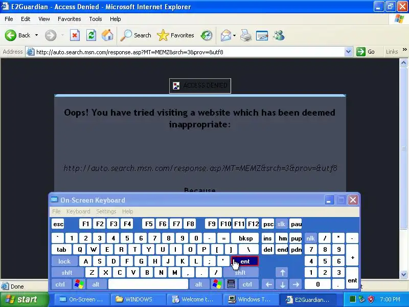Go to the Home page
Viewport: 409px width, 307px height.
point(107,35)
